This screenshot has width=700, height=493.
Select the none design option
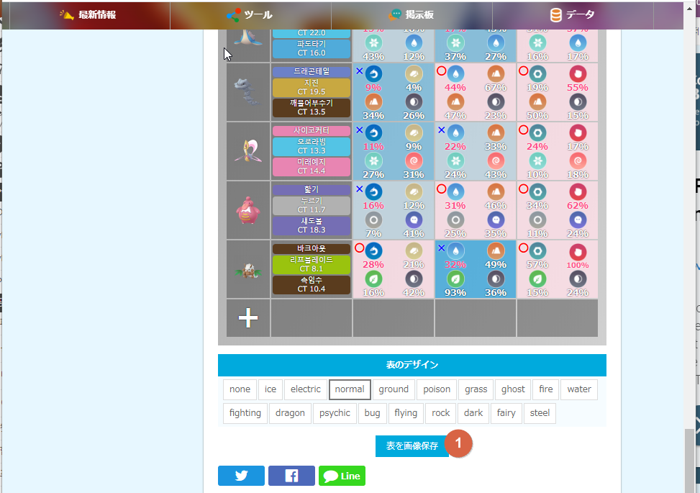[x=240, y=389]
